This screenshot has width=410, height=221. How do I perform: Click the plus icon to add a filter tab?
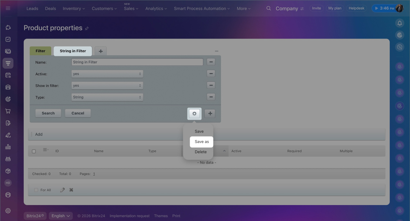coord(101,51)
